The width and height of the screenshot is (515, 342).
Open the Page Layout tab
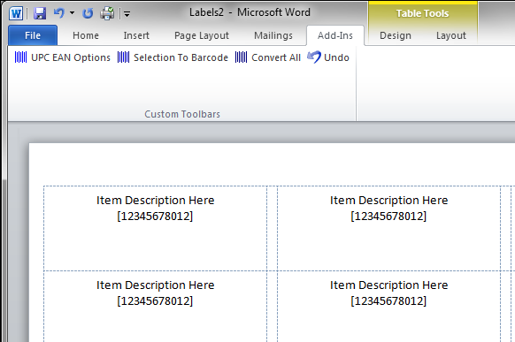[202, 35]
